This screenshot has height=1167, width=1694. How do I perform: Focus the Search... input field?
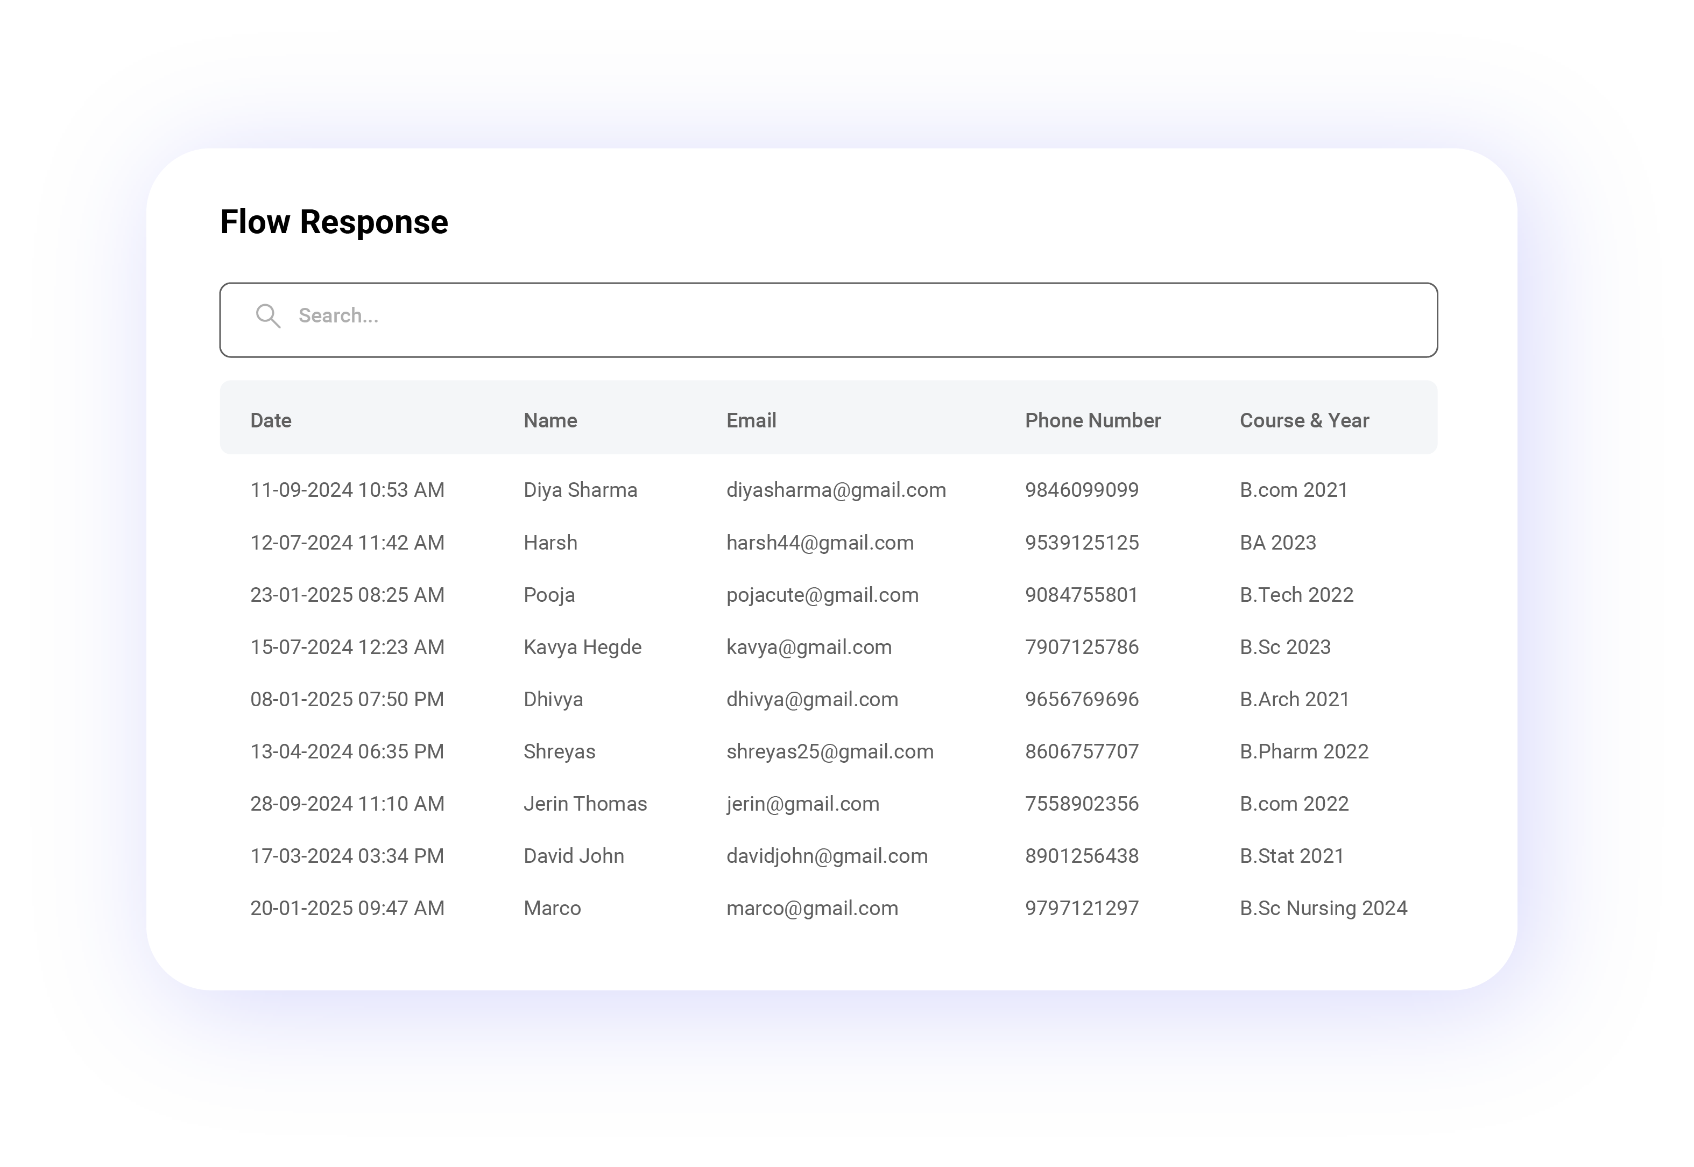click(x=829, y=320)
